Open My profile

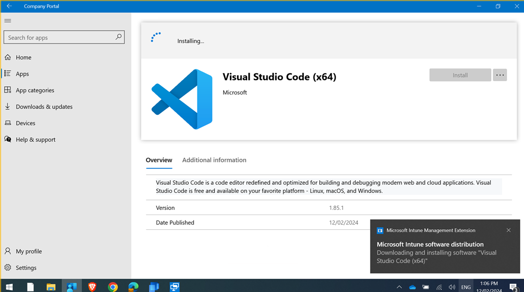coord(29,251)
